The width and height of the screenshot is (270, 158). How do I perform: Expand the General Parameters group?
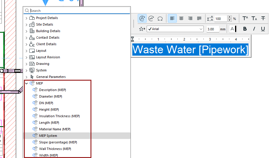tap(26, 77)
